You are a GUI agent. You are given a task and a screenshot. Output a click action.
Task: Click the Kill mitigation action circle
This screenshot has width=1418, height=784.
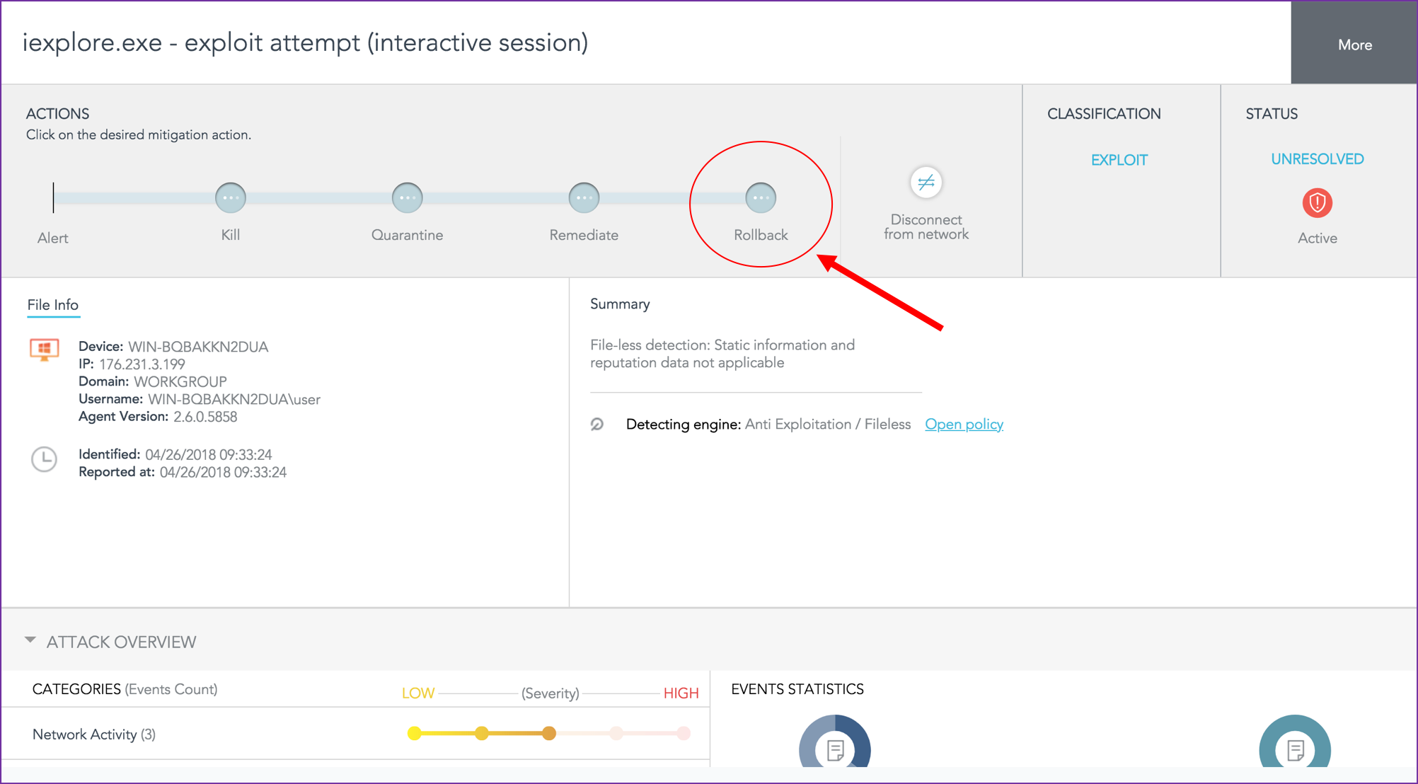[x=231, y=197]
